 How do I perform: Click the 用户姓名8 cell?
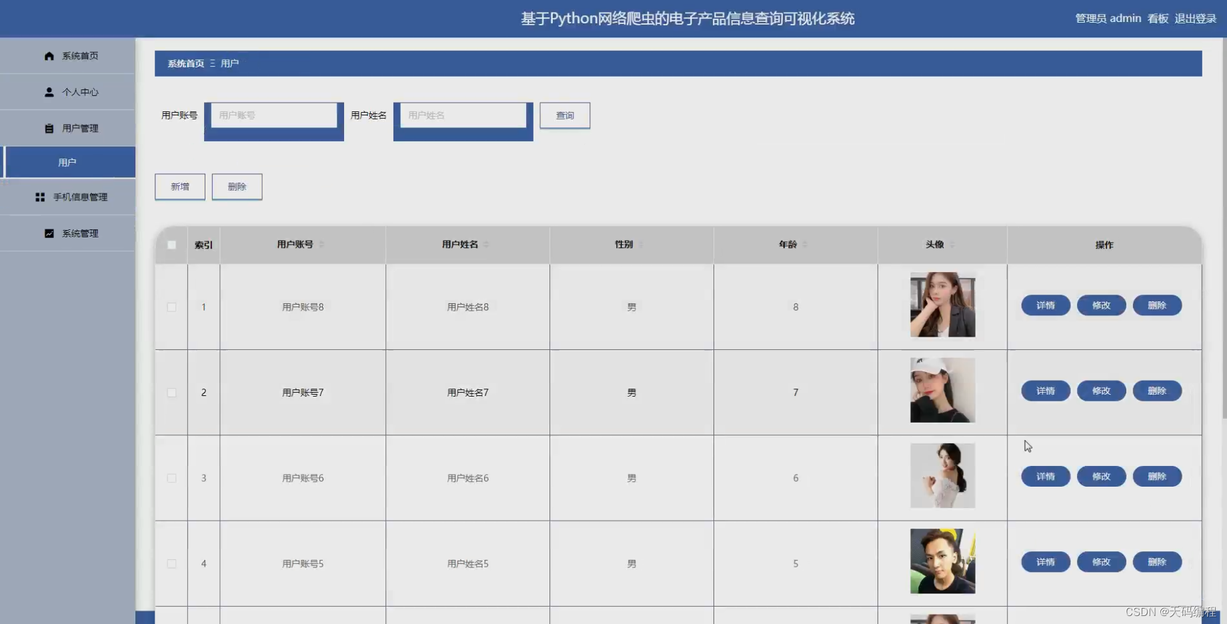point(468,307)
